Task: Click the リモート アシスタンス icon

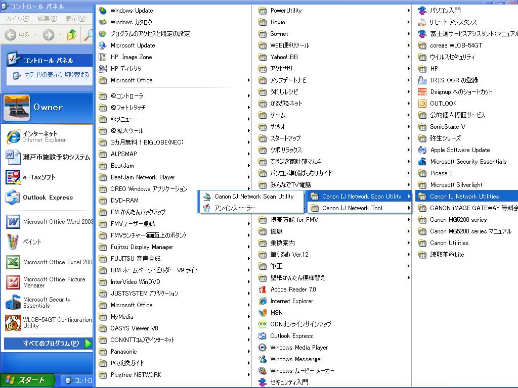Action: (422, 22)
